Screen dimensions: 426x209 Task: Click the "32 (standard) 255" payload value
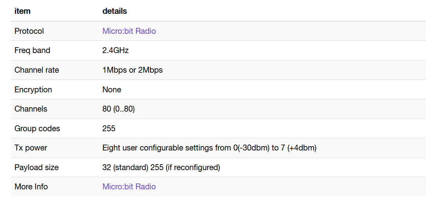pos(161,167)
